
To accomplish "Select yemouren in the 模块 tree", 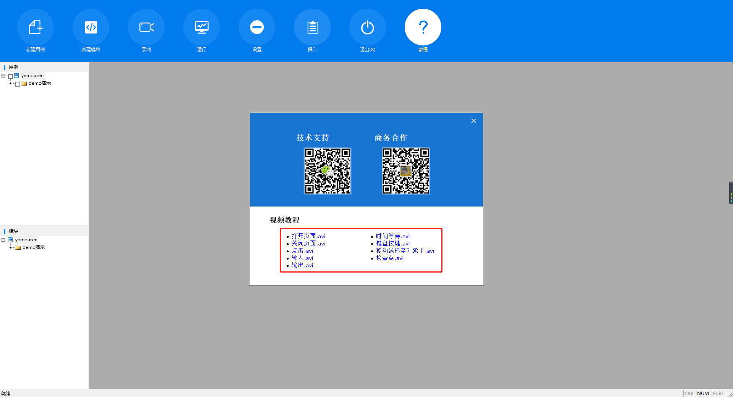I will coord(26,240).
